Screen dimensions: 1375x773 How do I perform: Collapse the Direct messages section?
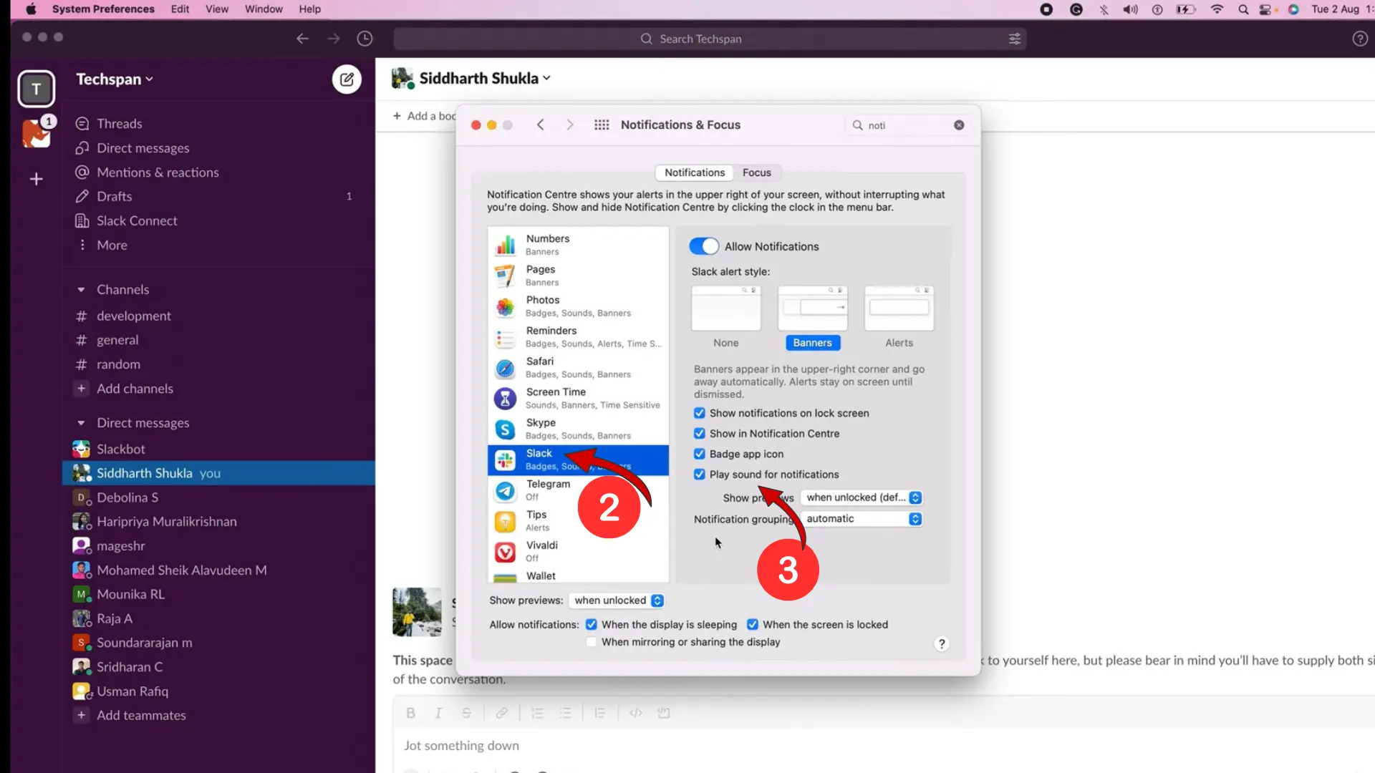81,423
